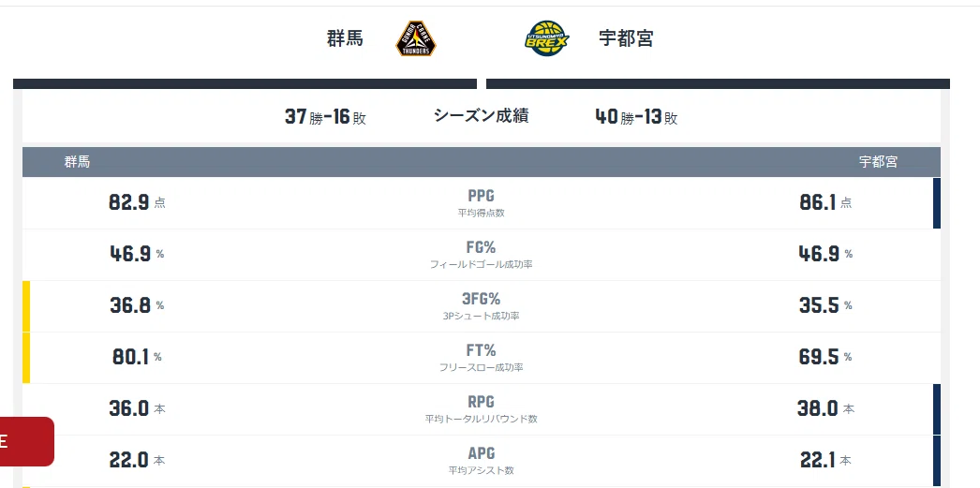Click the シーズン成績 heading
The image size is (980, 488).
coord(481,115)
